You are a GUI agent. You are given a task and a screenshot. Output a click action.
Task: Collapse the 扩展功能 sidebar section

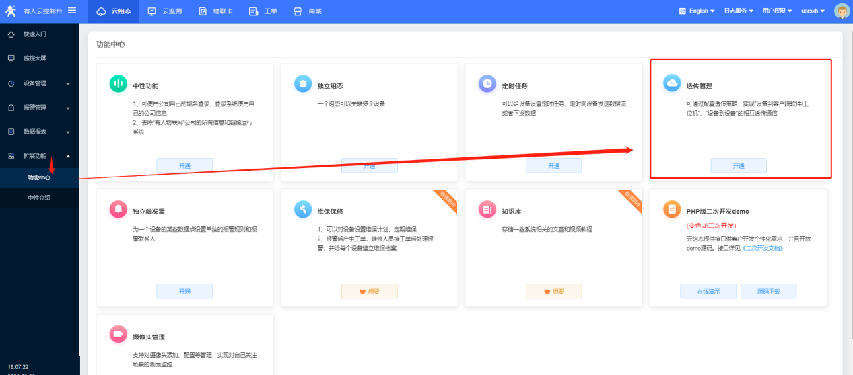[x=39, y=156]
